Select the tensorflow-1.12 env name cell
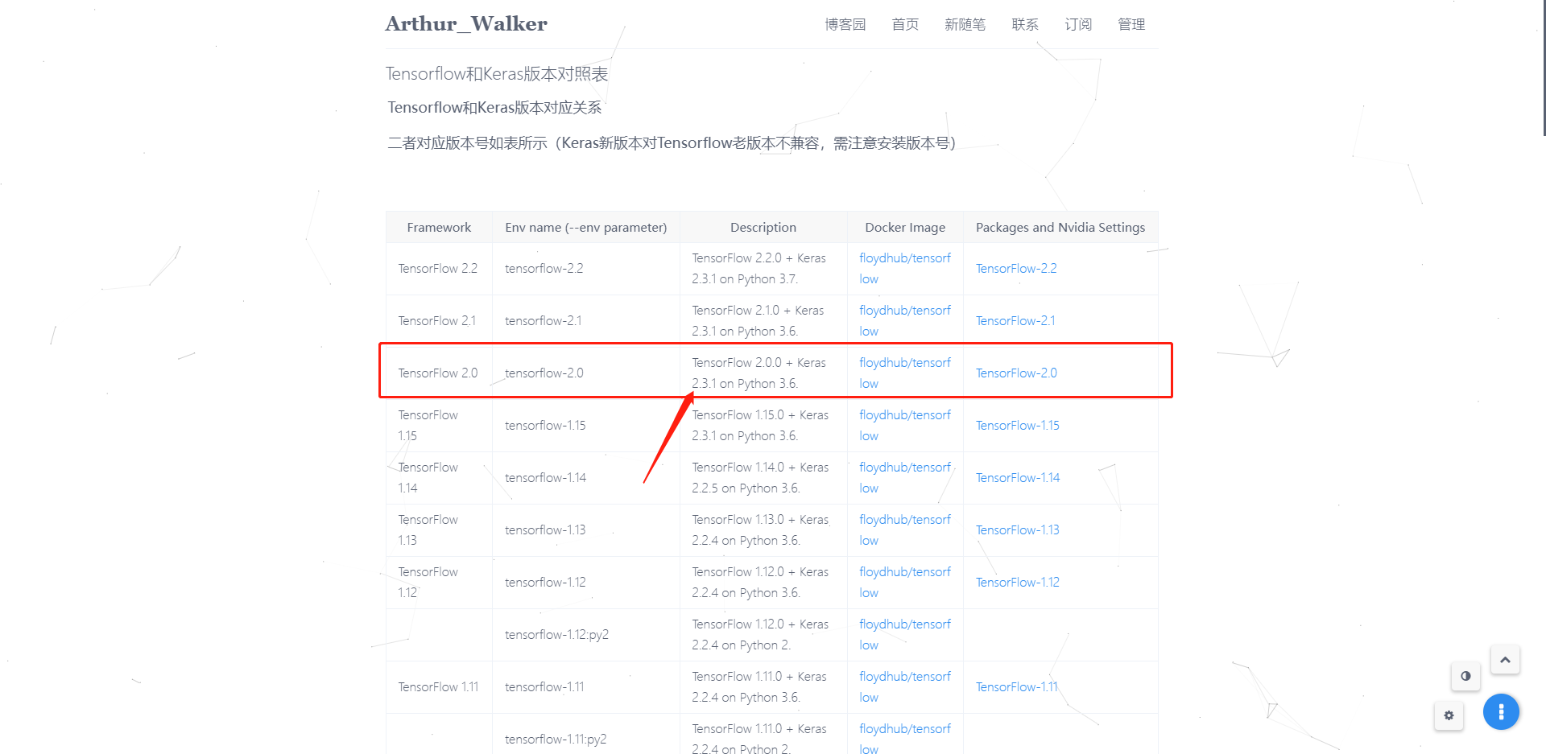Viewport: 1546px width, 754px height. 586,583
